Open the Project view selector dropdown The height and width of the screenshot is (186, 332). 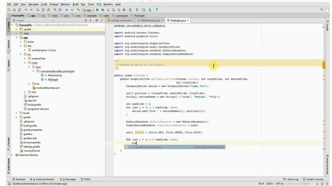[33, 21]
